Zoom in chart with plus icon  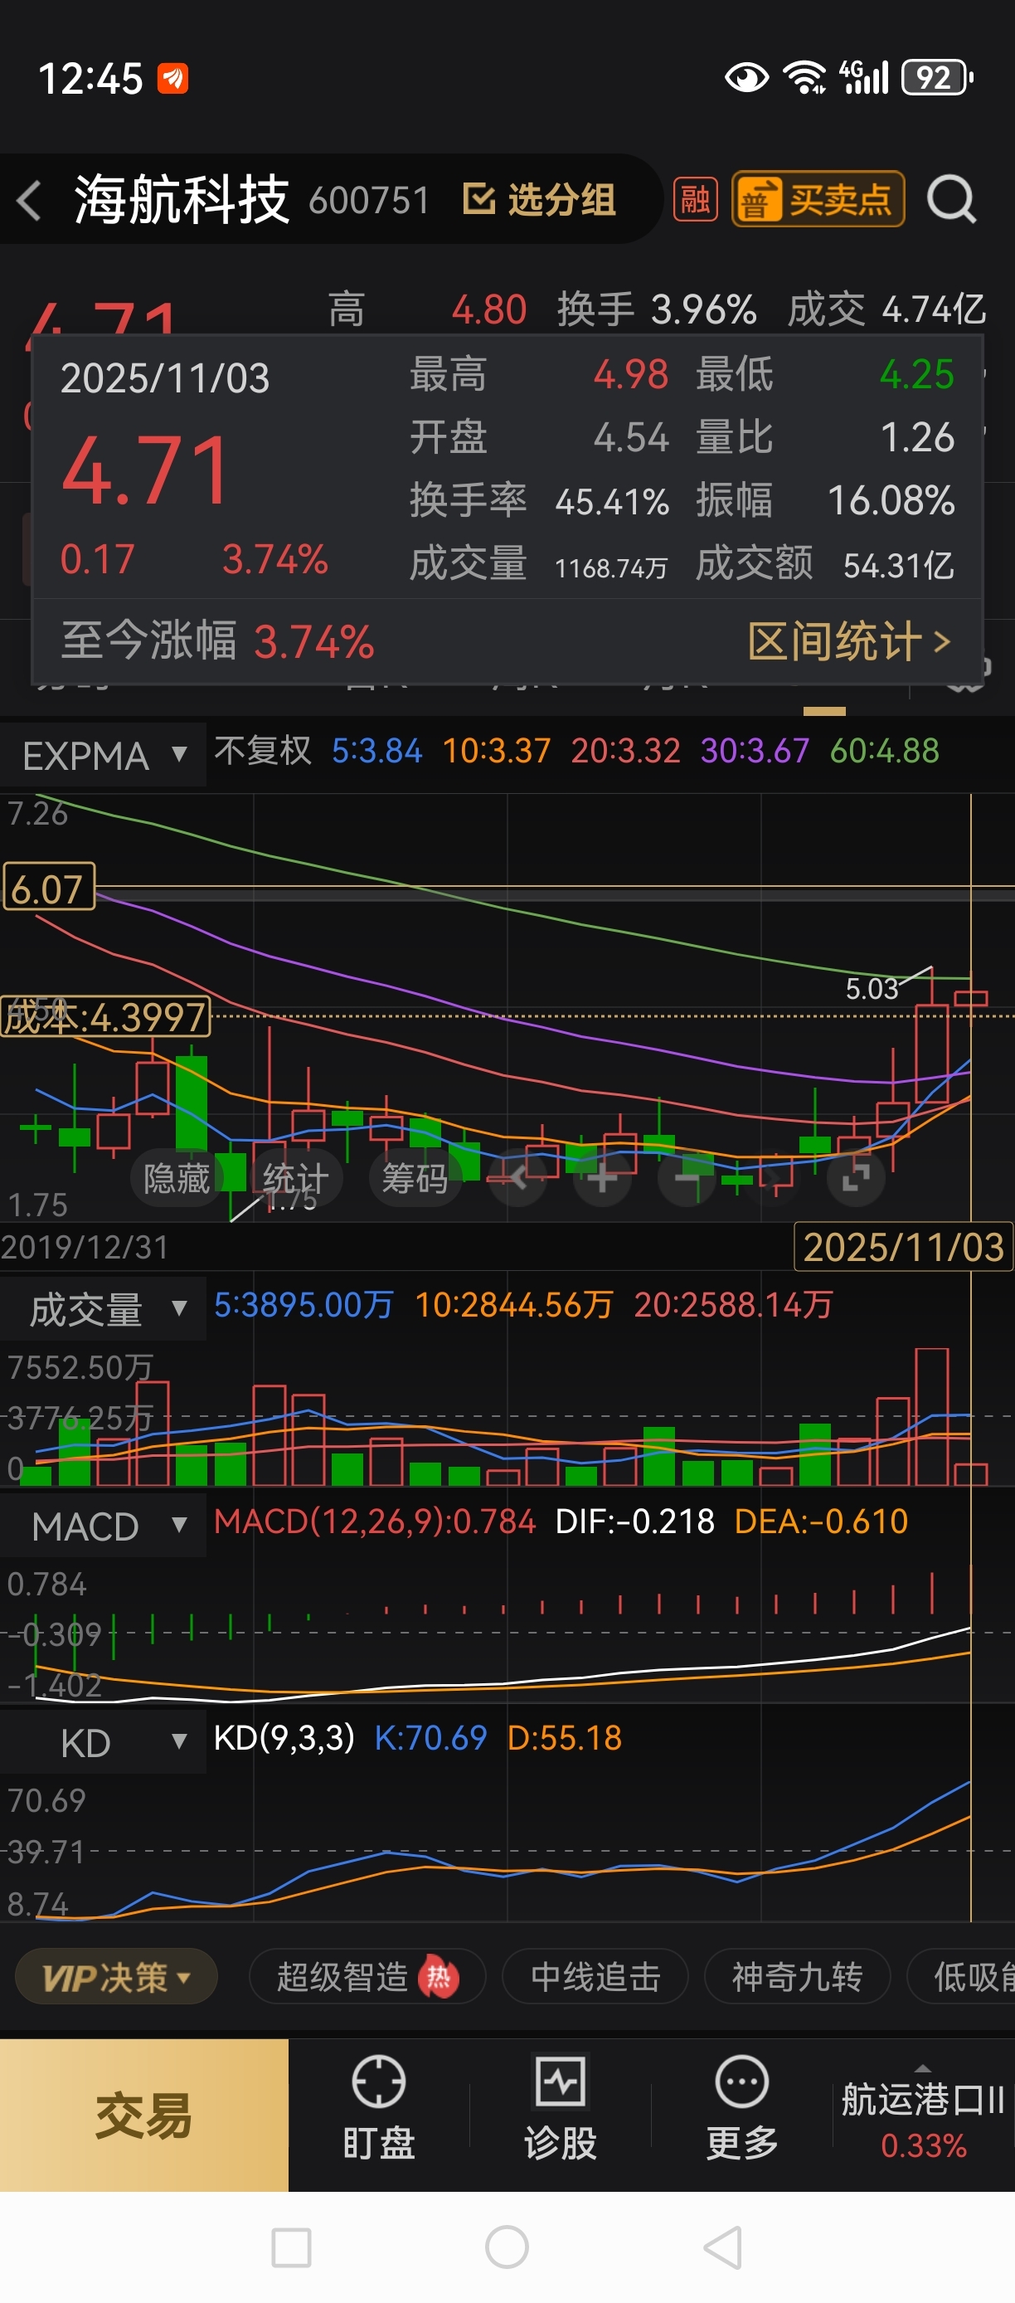(x=602, y=1178)
